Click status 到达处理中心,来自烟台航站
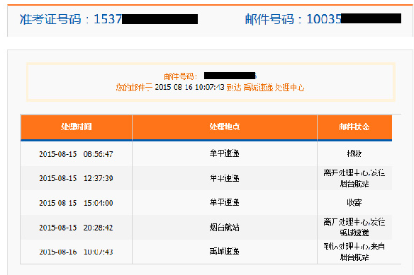 point(354,252)
